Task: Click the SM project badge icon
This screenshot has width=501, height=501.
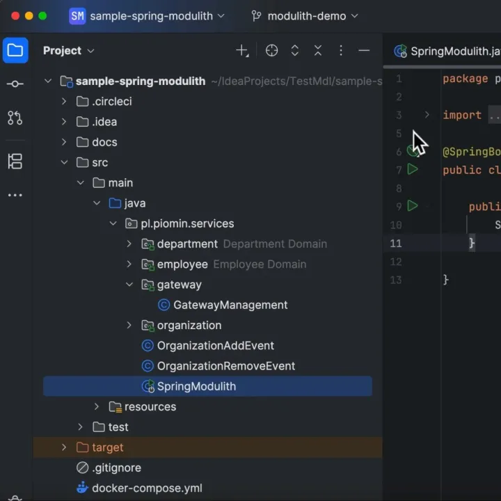Action: tap(77, 16)
